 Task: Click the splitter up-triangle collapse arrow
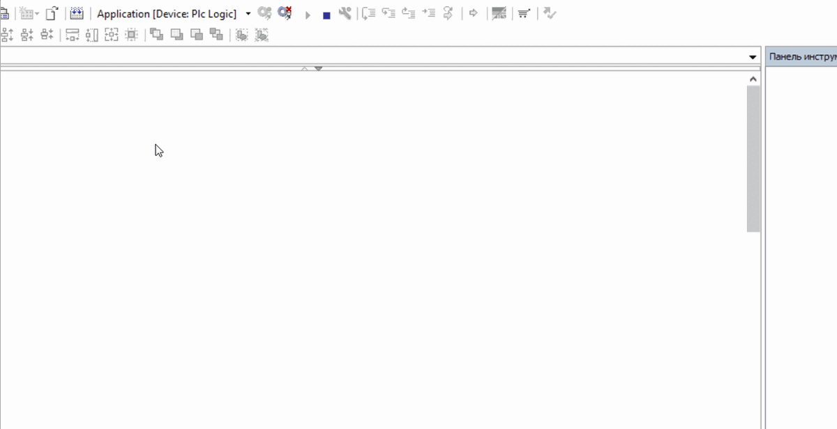point(305,68)
